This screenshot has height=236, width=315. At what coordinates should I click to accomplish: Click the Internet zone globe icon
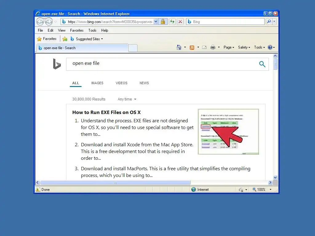[194, 189]
